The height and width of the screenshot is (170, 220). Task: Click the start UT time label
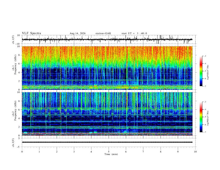coord(134,33)
